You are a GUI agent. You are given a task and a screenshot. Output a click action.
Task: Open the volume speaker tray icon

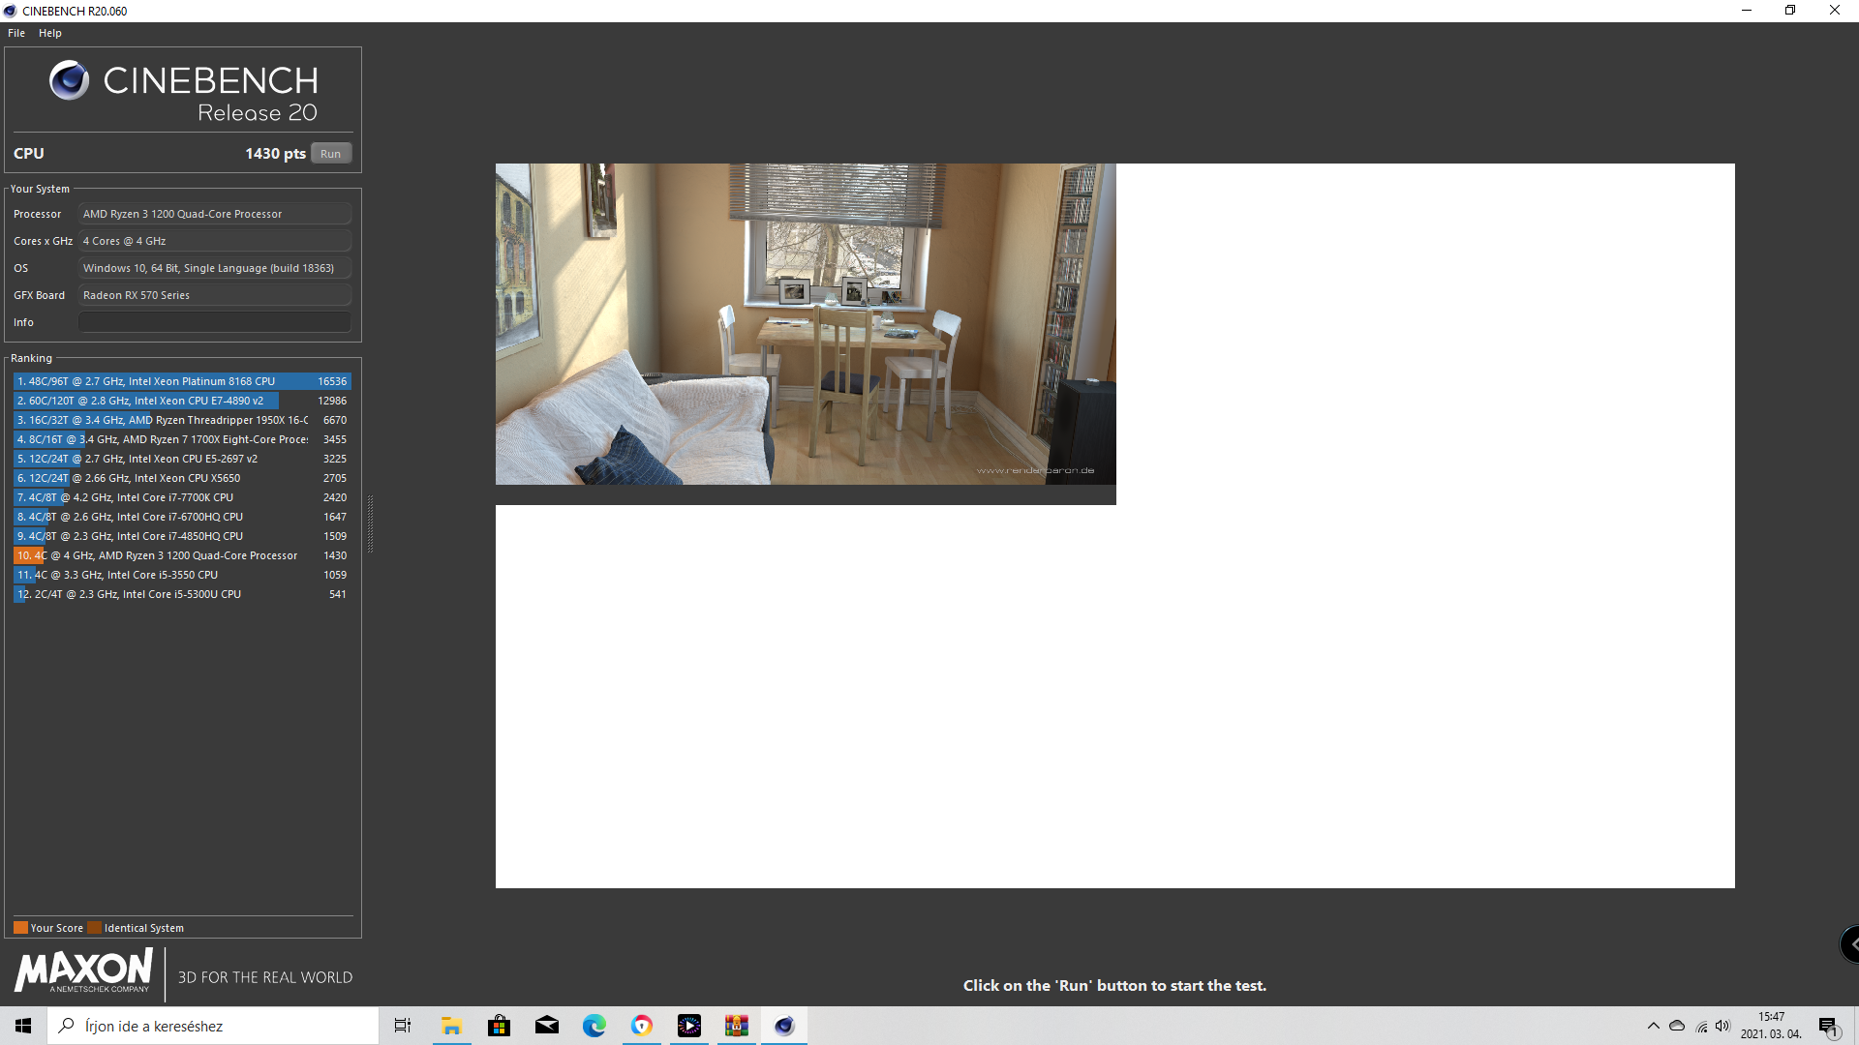click(x=1722, y=1026)
